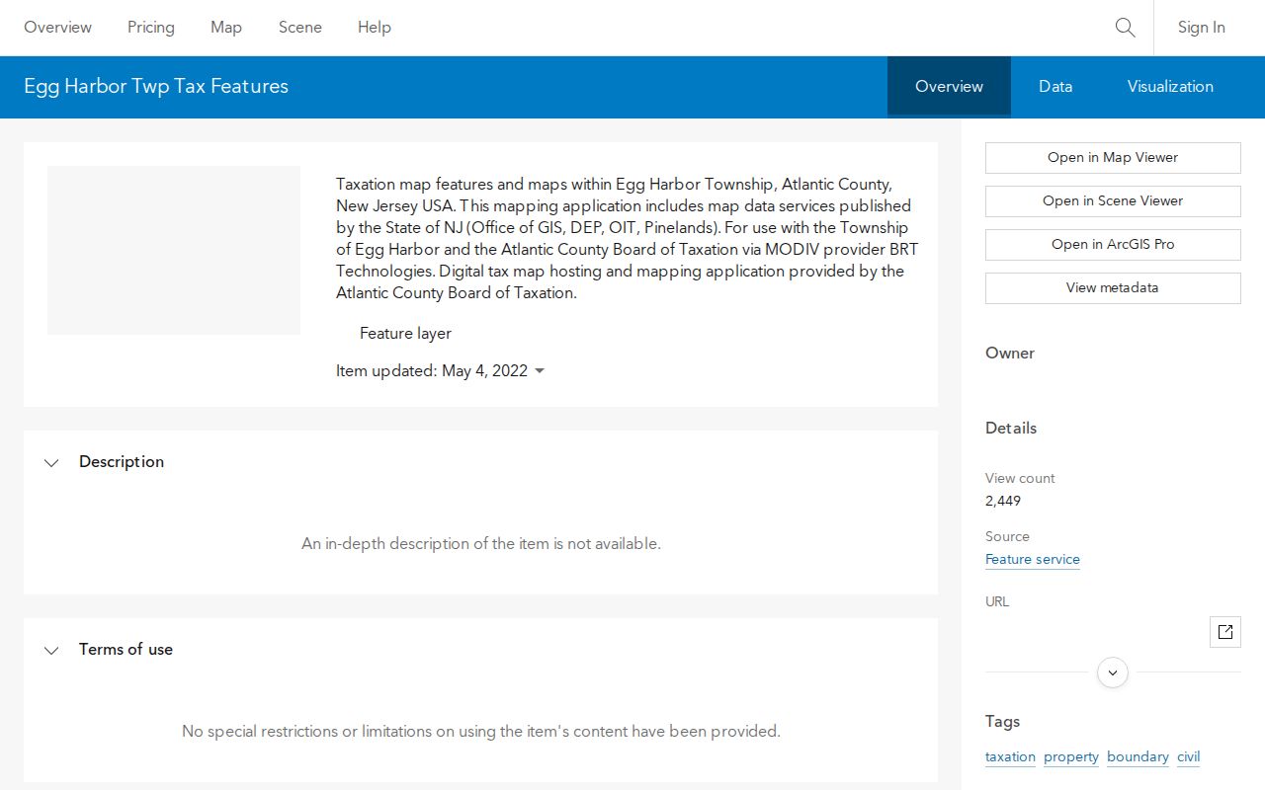
Task: Open the Scene menu item
Action: coord(300,28)
